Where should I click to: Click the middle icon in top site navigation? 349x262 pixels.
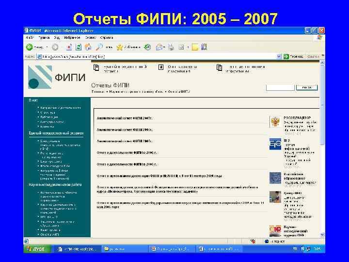[161, 67]
